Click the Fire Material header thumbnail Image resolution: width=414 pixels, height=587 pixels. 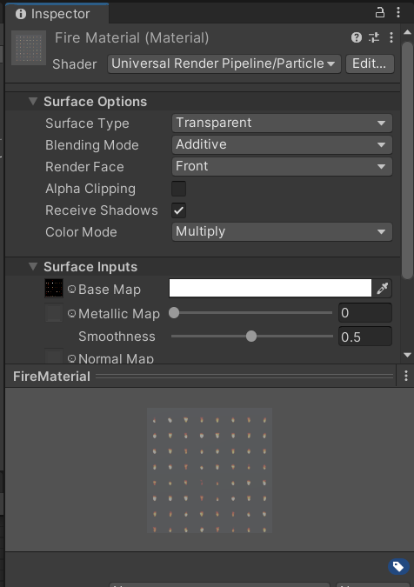29,48
